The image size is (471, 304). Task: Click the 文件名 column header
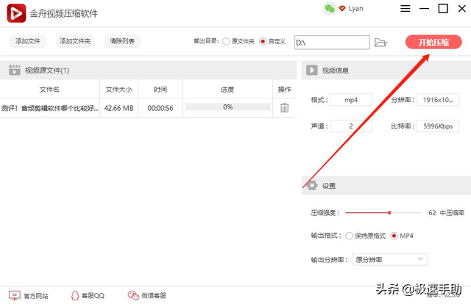pyautogui.click(x=49, y=89)
